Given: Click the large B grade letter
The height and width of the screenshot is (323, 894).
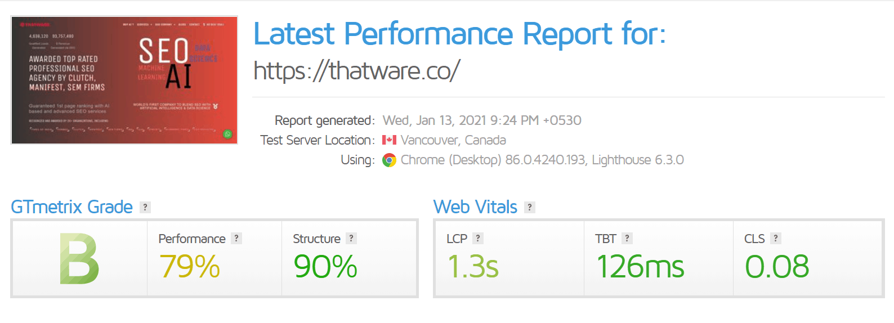Looking at the screenshot, I should point(79,259).
